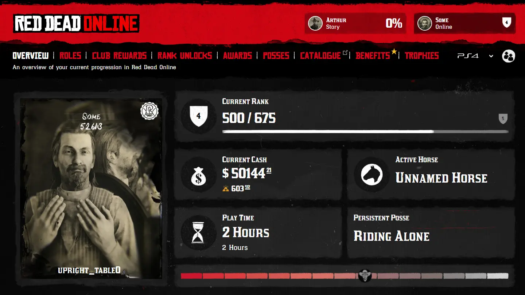Click the Red Dead Online logo
Viewport: 525px width, 295px height.
(76, 24)
